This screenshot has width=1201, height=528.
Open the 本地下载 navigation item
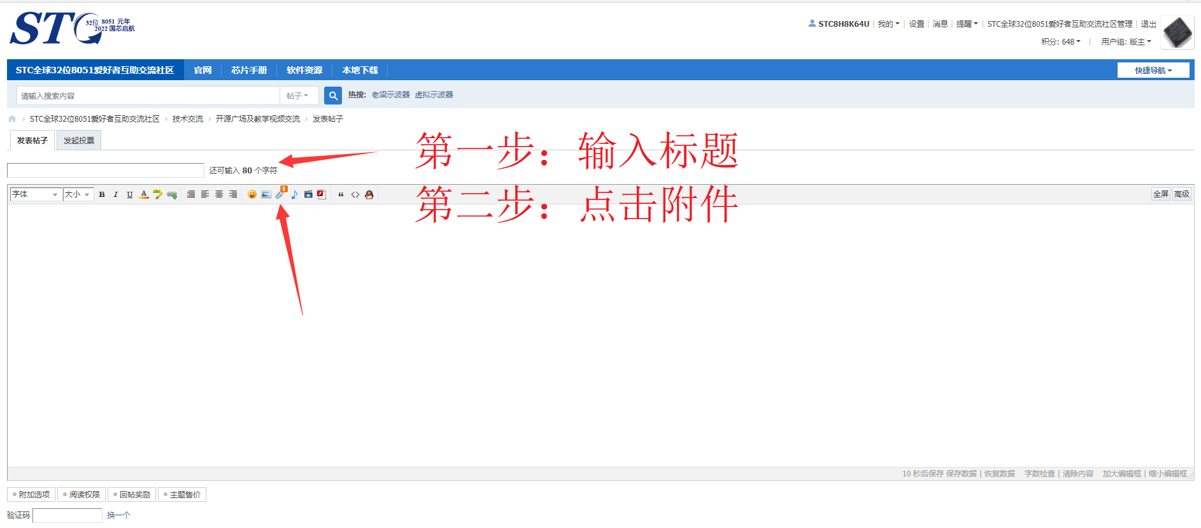point(360,70)
